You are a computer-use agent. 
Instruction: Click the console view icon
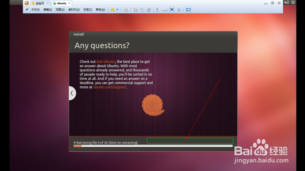click(188, 9)
